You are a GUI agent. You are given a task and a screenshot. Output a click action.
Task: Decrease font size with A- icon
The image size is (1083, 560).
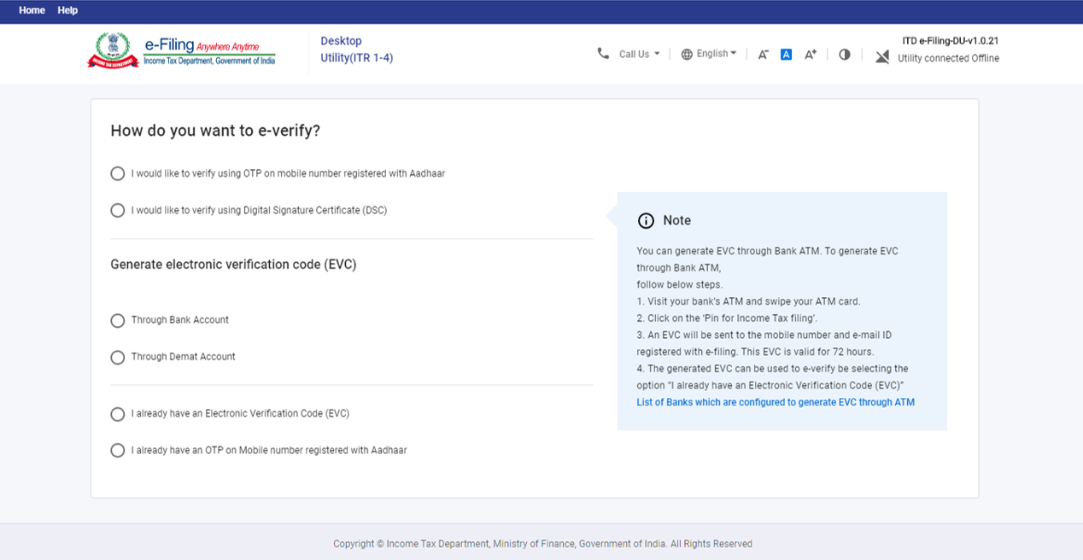click(x=763, y=55)
